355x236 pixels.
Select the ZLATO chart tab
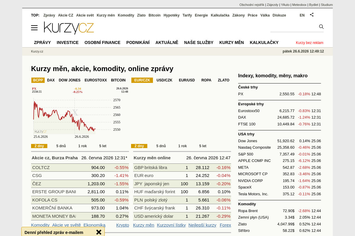224,80
